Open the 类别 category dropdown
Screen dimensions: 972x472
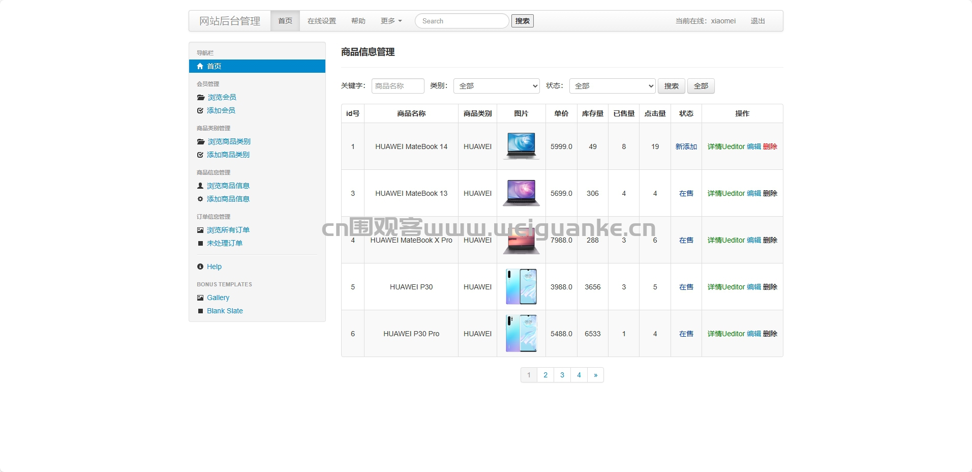496,86
